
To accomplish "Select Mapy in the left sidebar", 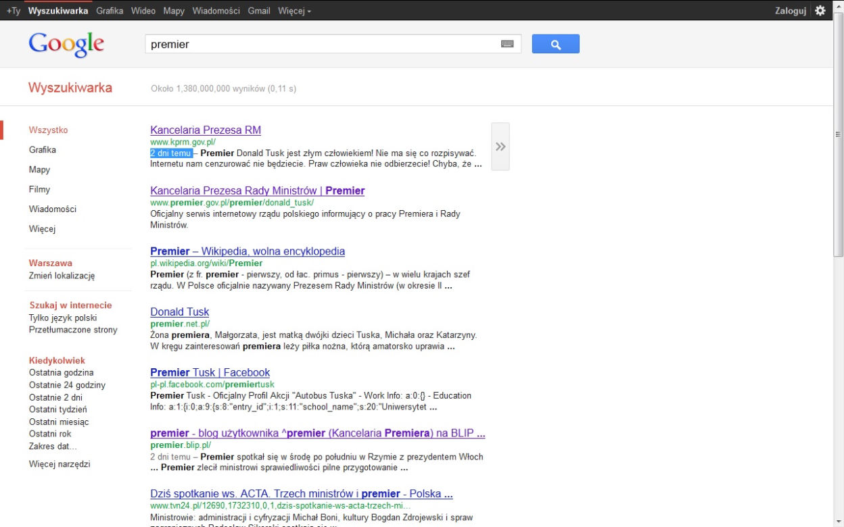I will coord(39,170).
